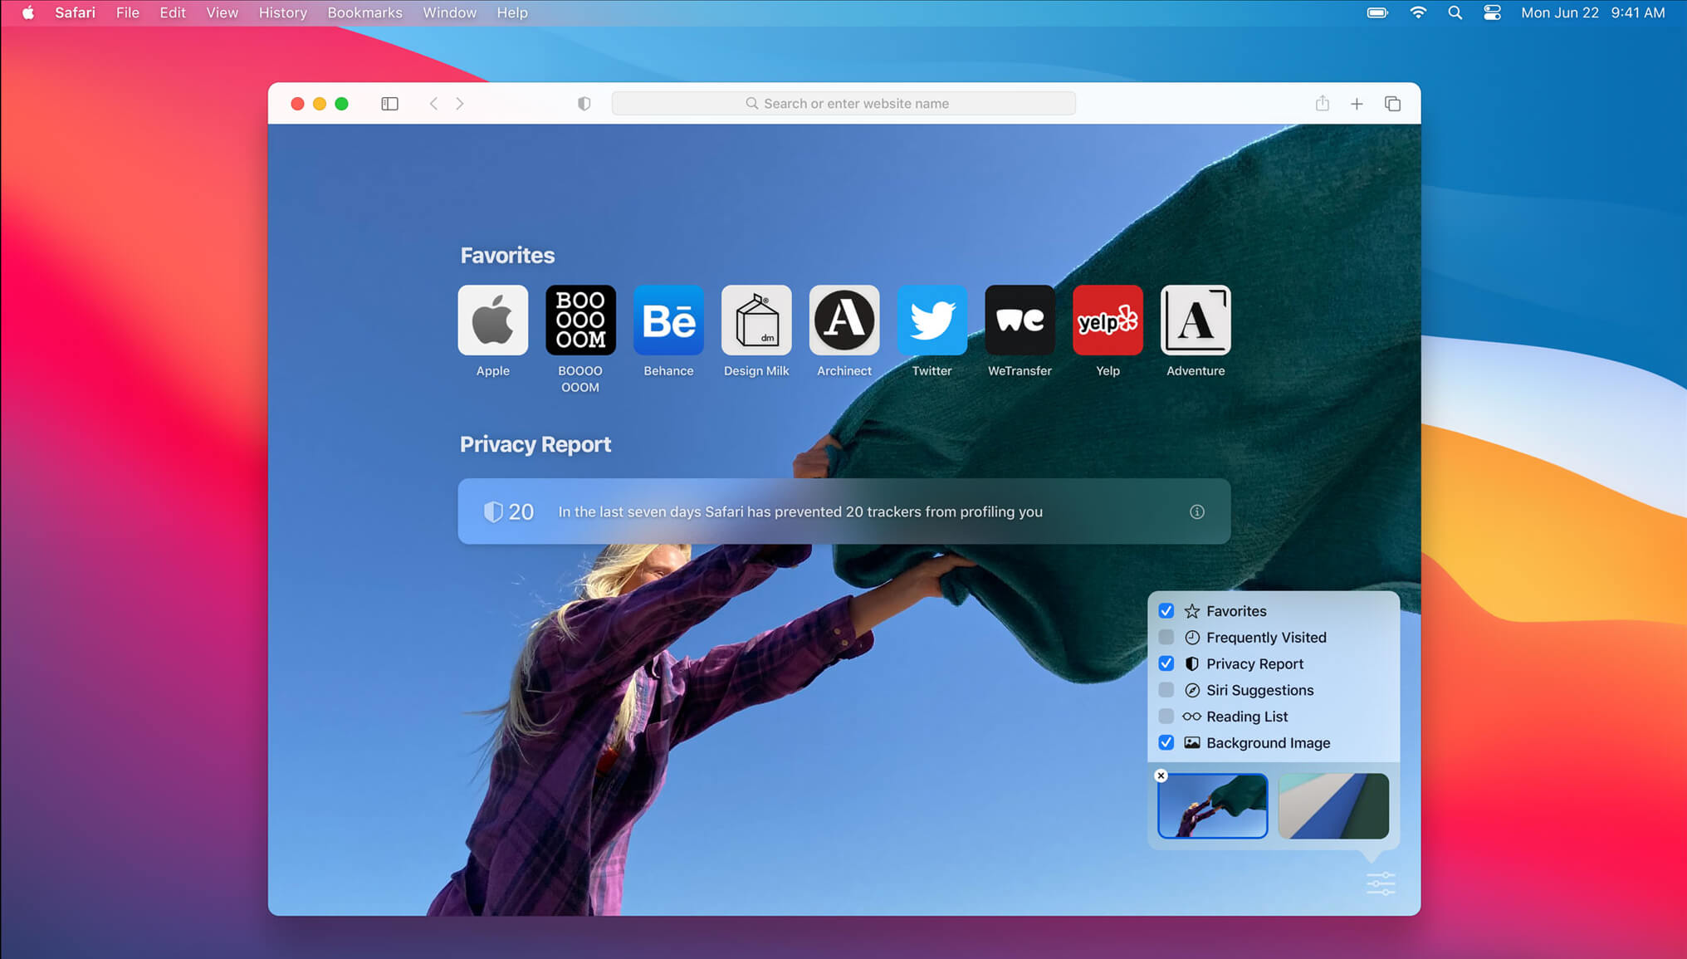Show tab overview icon
The height and width of the screenshot is (959, 1687).
click(x=1392, y=104)
